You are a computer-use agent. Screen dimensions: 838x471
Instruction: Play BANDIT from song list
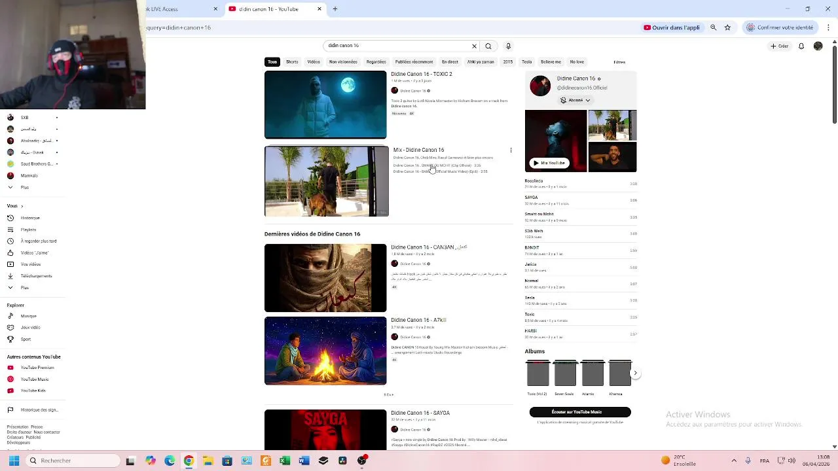[x=581, y=250]
